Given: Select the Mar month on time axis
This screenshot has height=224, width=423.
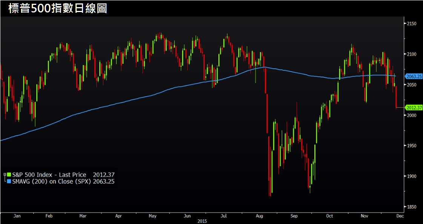Looking at the screenshot, I should [x=83, y=216].
